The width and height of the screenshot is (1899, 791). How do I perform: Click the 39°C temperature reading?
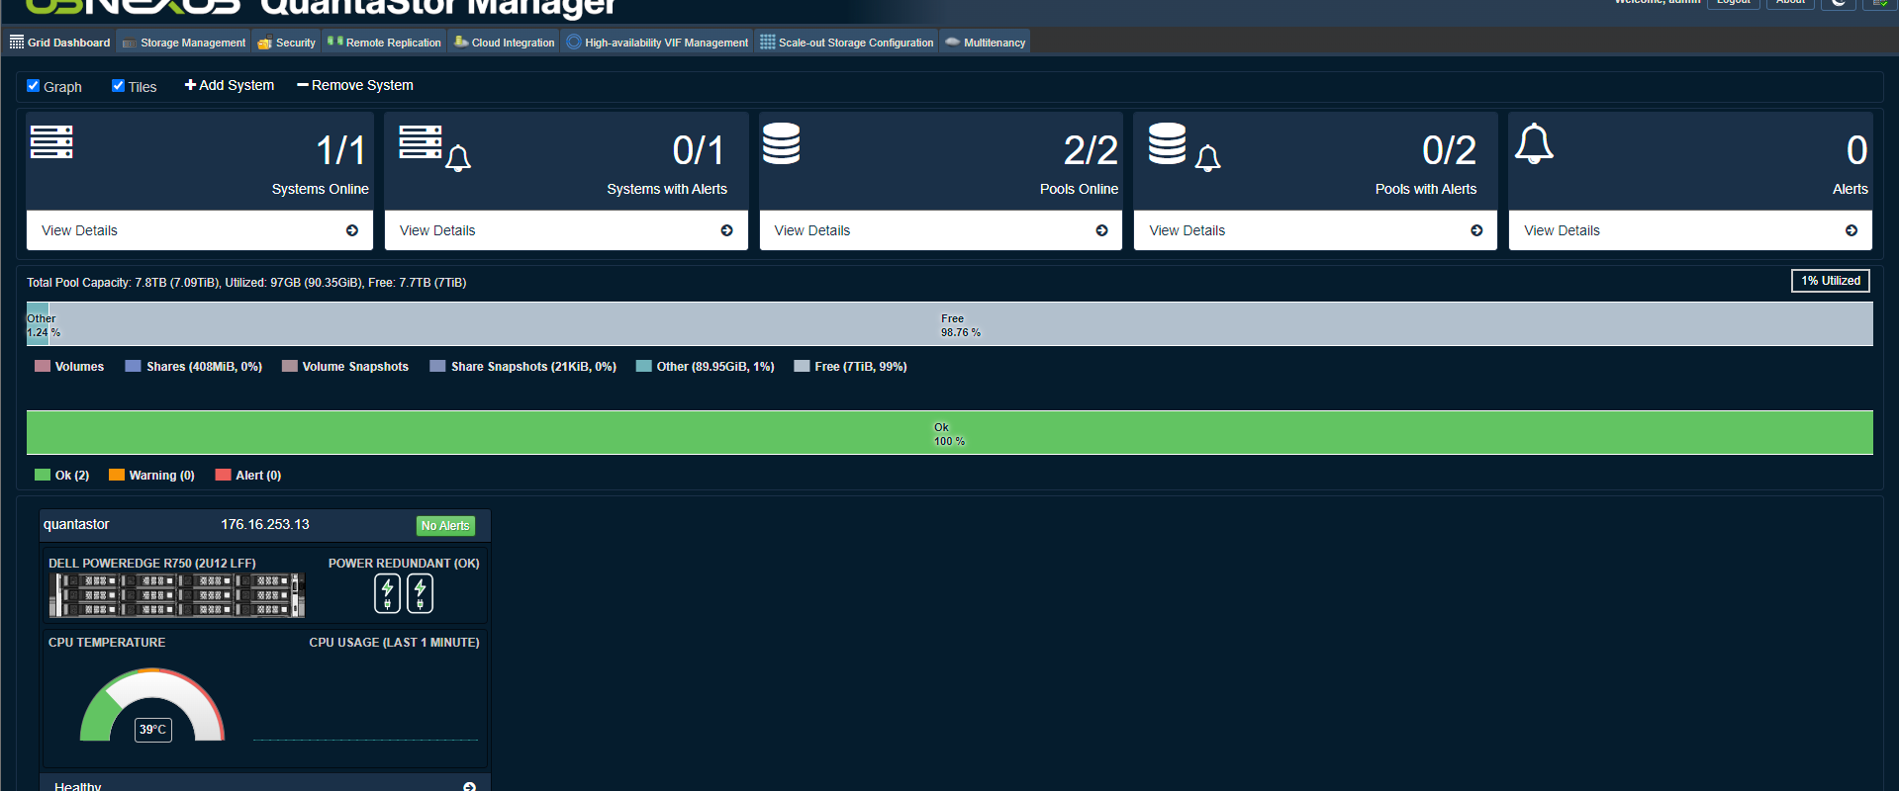[153, 730]
